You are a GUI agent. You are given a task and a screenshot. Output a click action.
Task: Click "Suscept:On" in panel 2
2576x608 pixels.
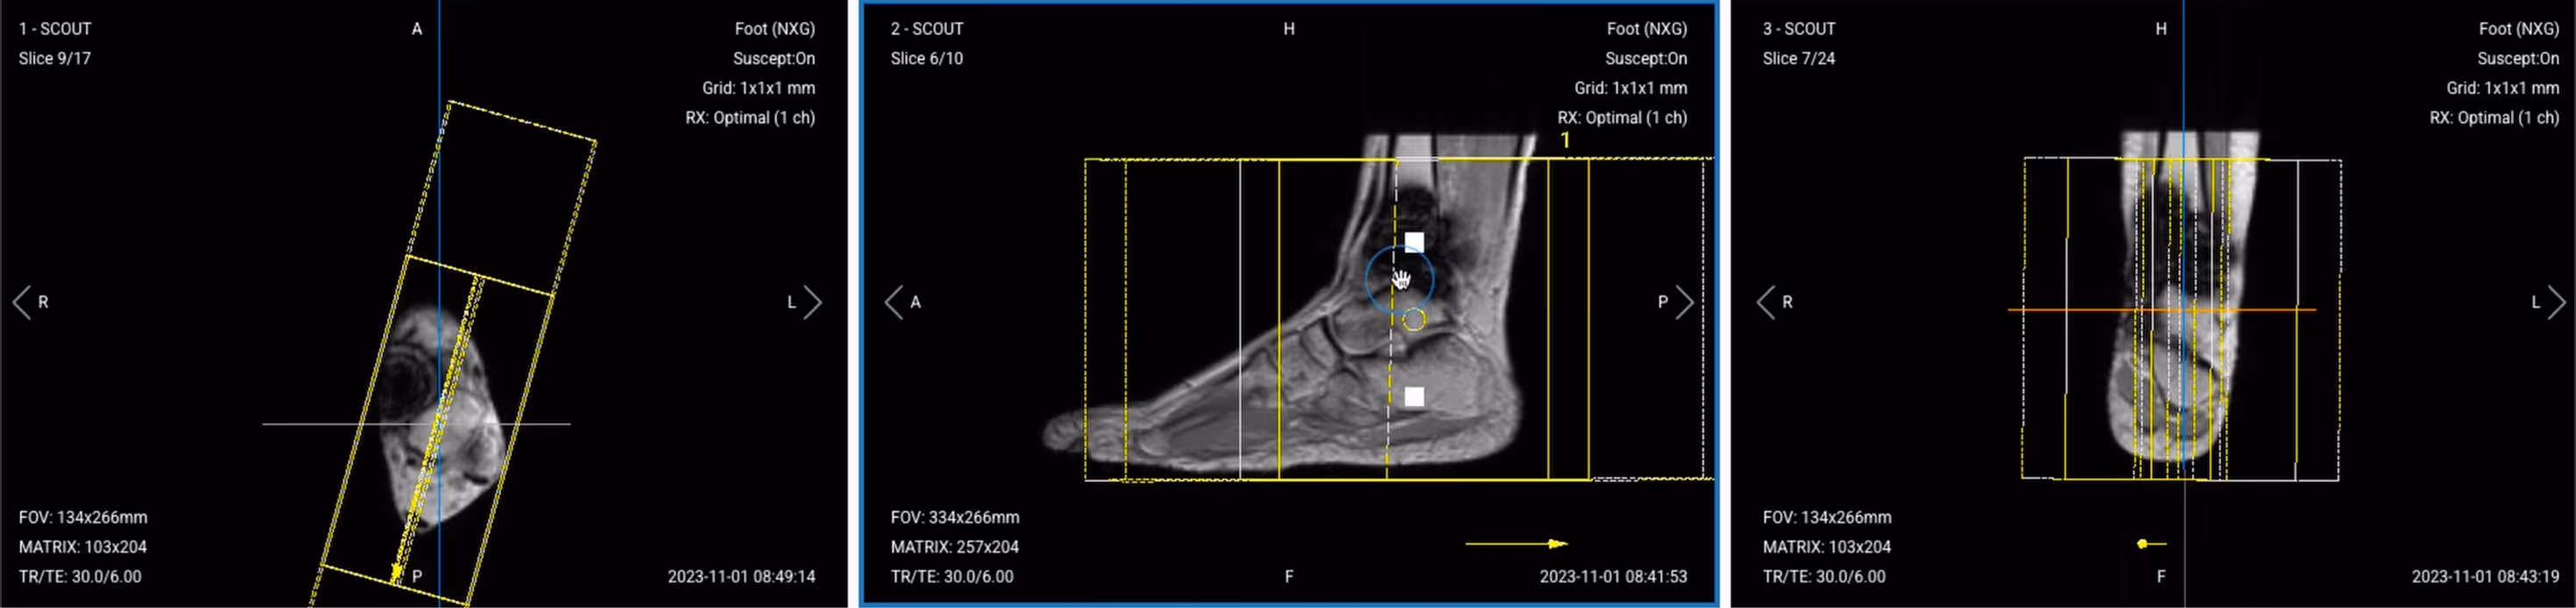(x=1646, y=58)
